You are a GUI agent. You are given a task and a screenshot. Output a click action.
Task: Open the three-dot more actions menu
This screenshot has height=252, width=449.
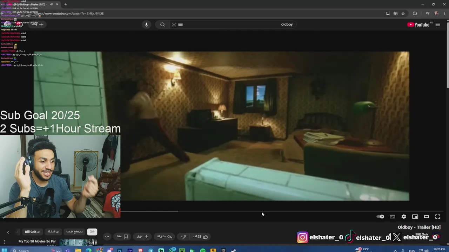pos(107,237)
